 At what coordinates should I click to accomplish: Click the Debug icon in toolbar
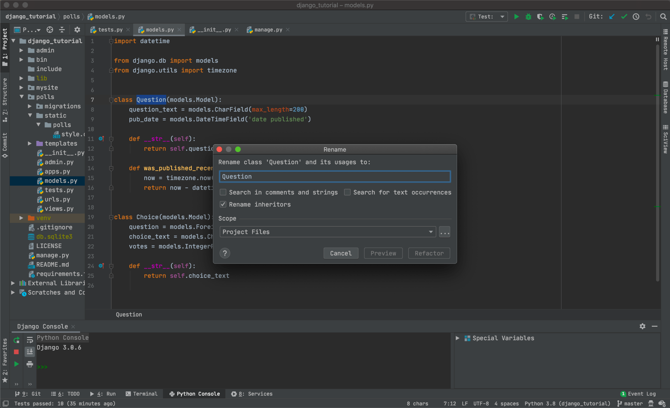pos(527,17)
